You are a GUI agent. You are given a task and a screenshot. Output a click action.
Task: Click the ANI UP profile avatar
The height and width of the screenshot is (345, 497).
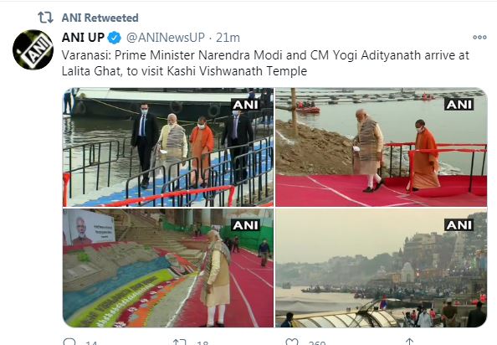point(33,49)
